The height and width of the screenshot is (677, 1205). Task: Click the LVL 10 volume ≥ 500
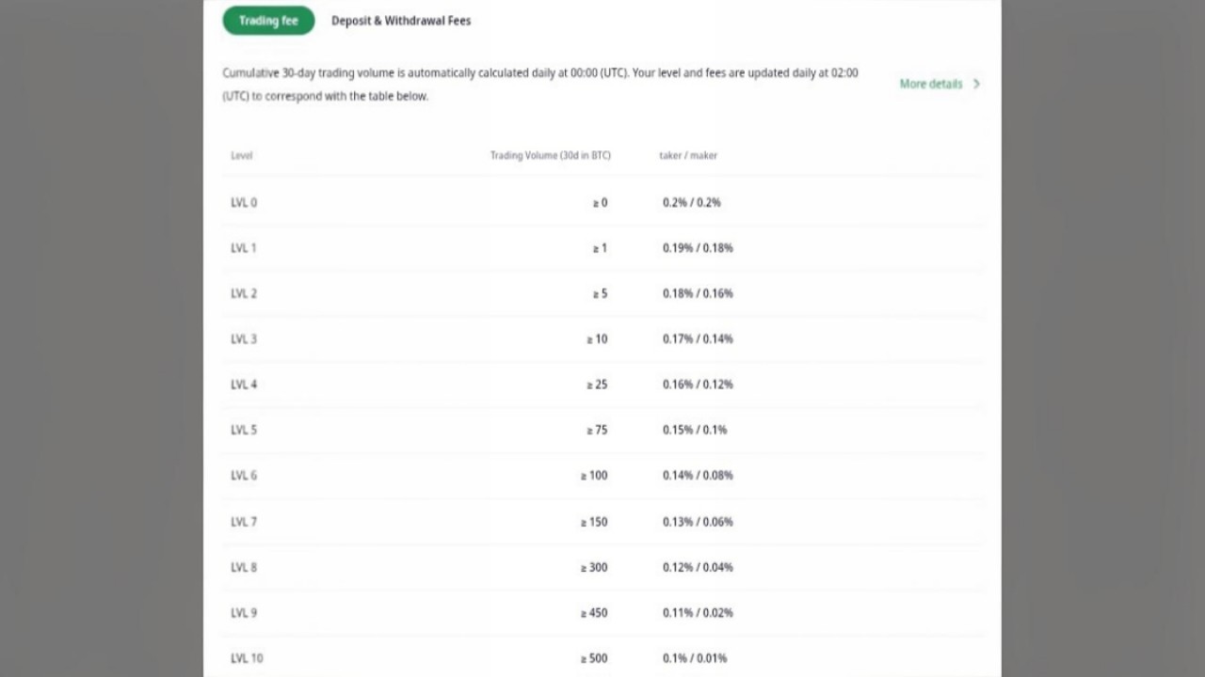(x=594, y=658)
